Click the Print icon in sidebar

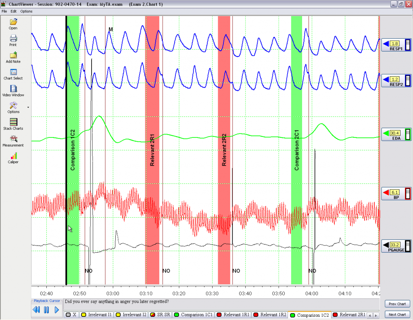pos(13,39)
